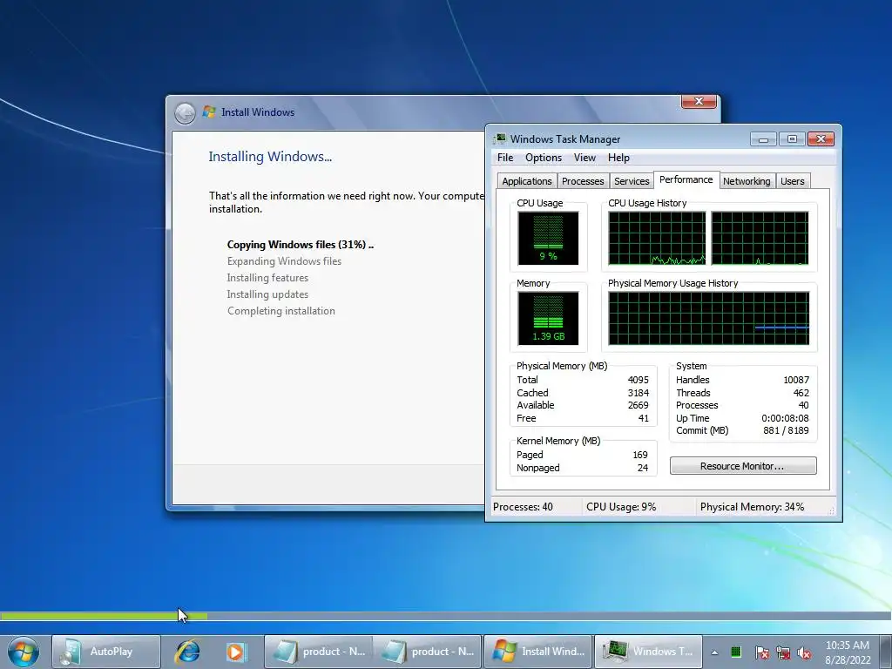The image size is (892, 669).
Task: Open AutoPlay from the taskbar
Action: click(105, 652)
